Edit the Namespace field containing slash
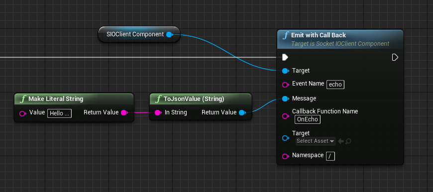 (x=330, y=156)
